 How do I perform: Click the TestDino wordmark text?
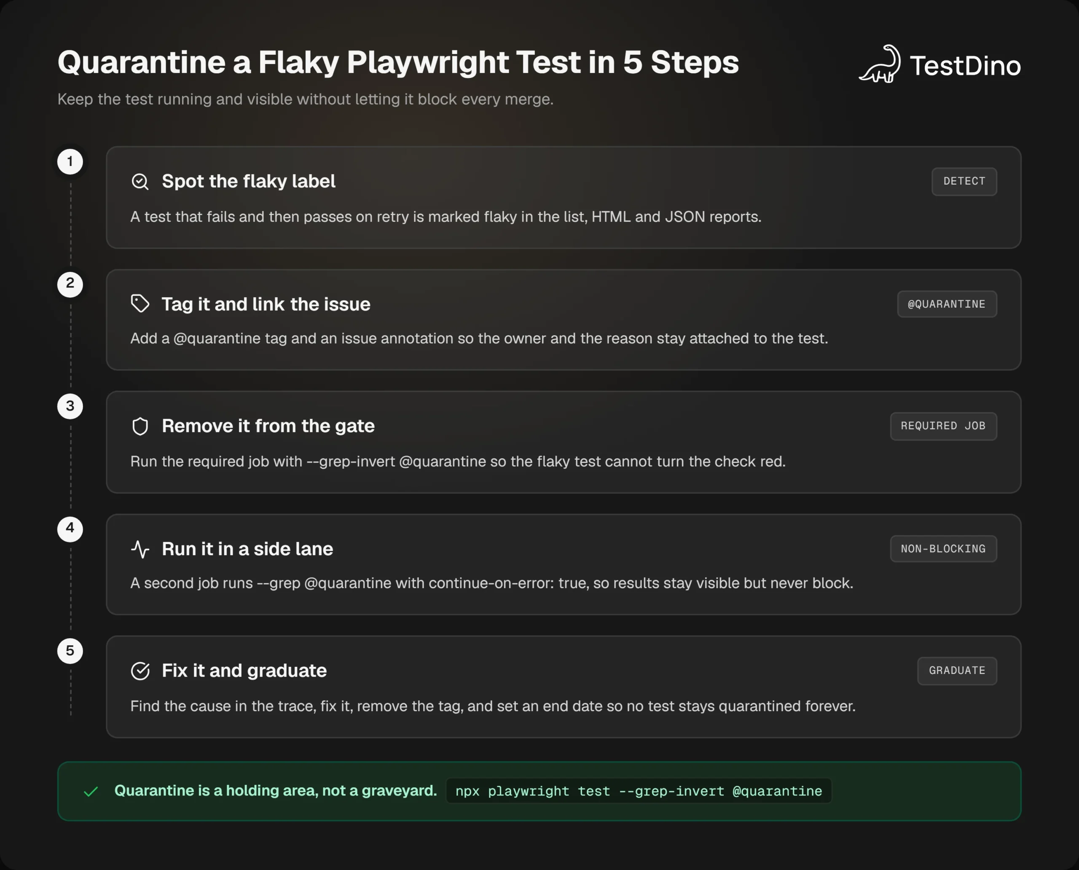click(965, 66)
